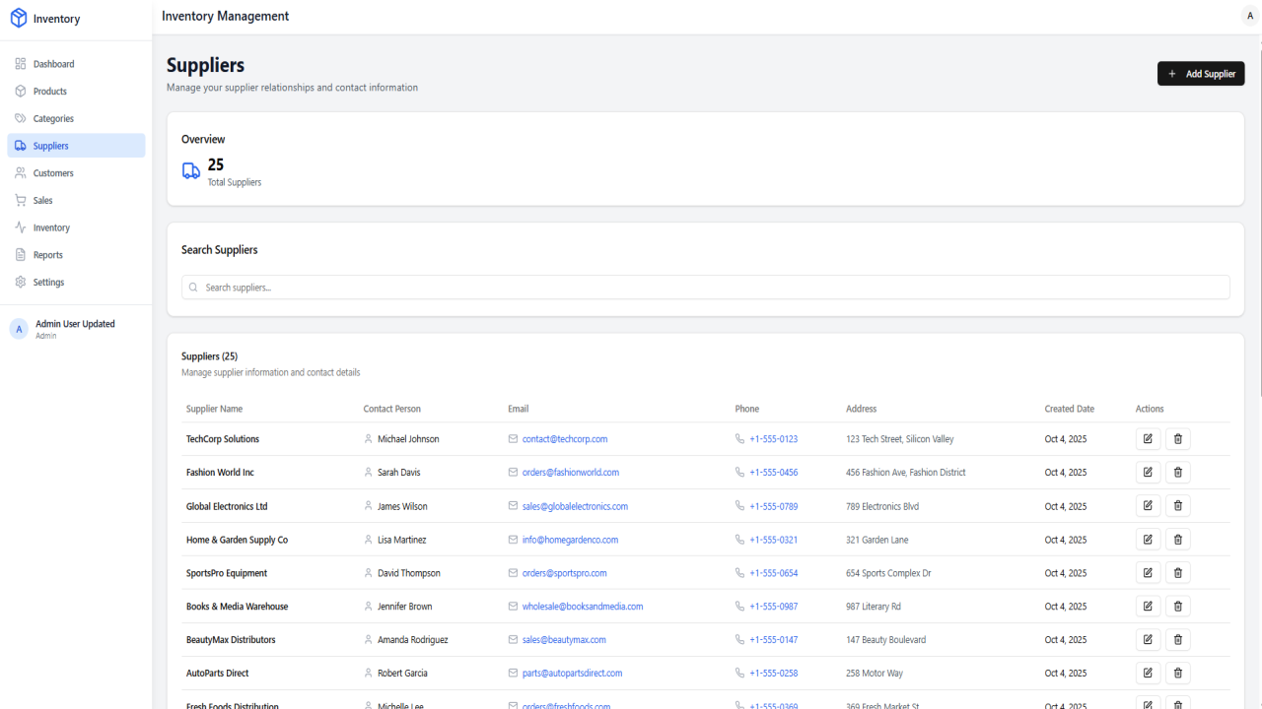
Task: Click Admin User Updated profile name
Action: pos(75,324)
